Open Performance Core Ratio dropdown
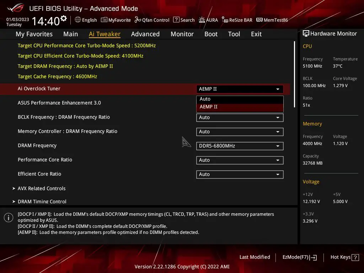 (240, 160)
